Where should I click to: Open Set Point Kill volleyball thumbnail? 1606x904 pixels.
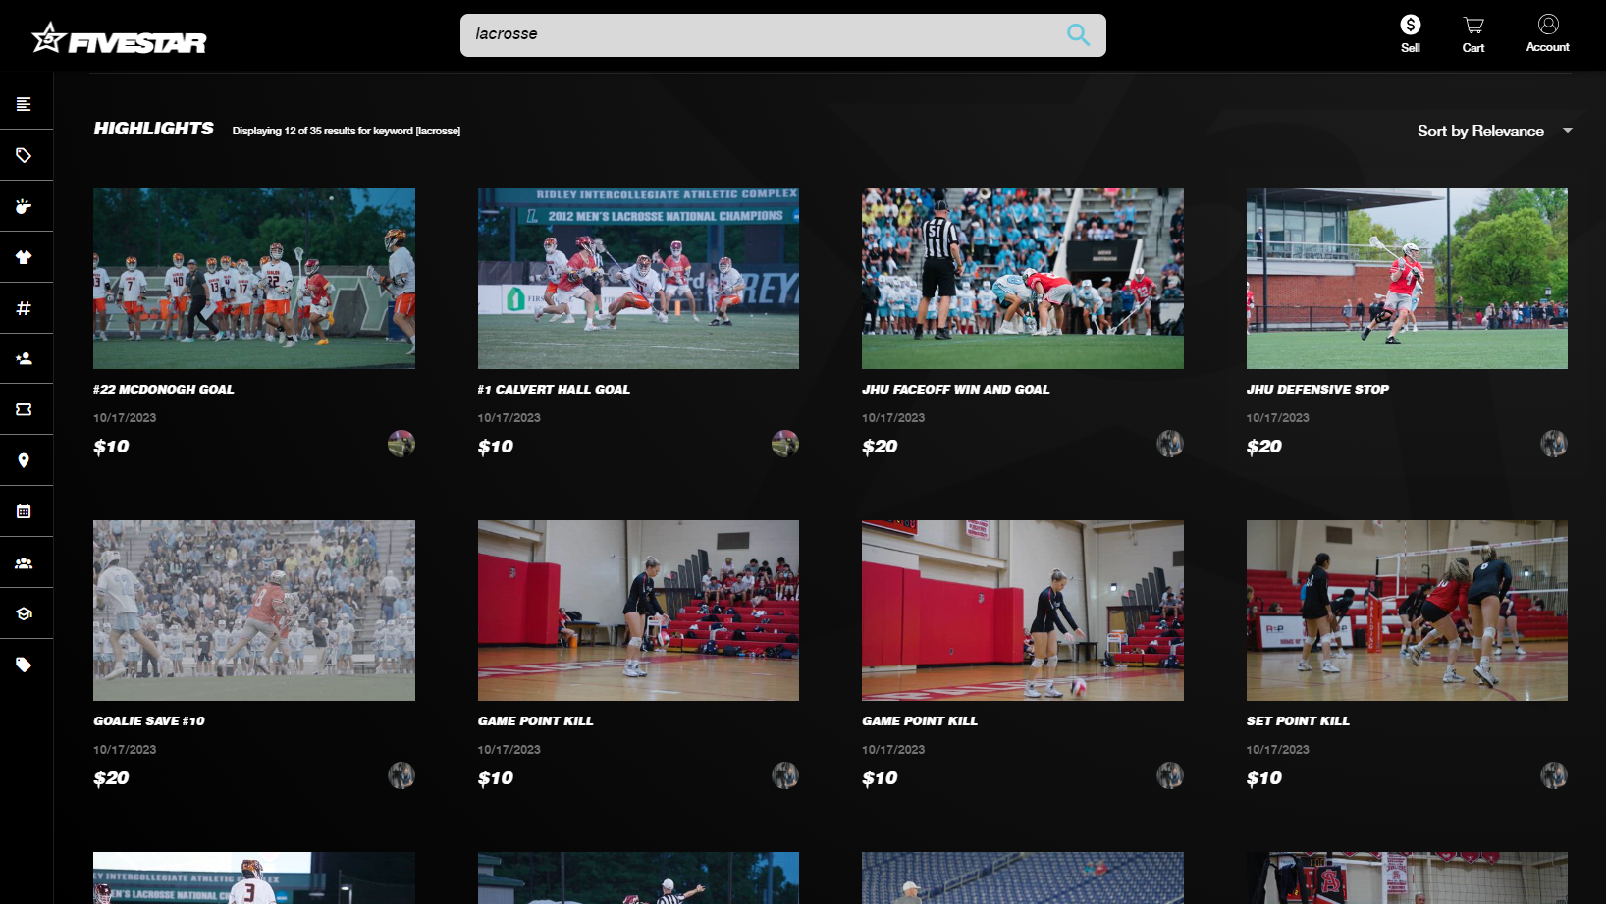tap(1407, 611)
